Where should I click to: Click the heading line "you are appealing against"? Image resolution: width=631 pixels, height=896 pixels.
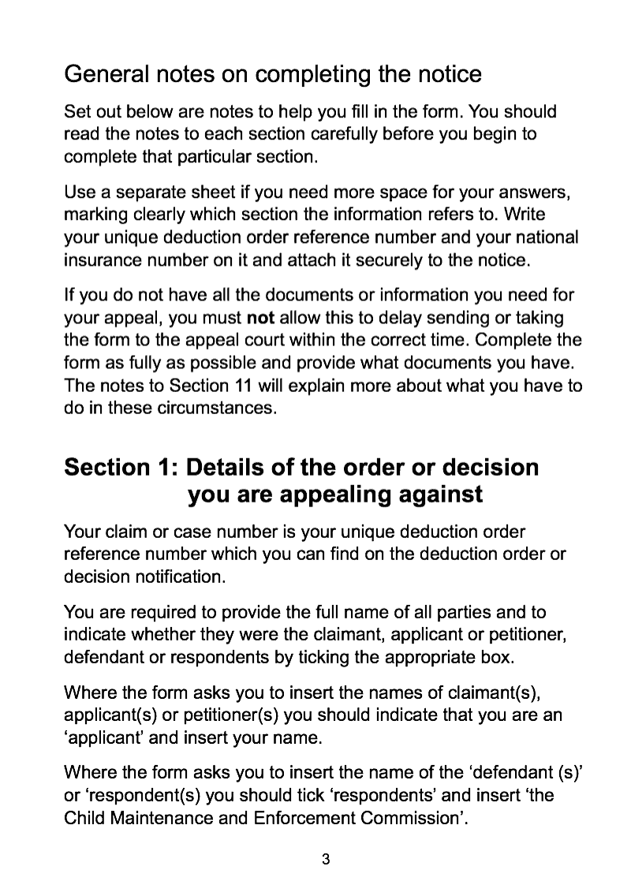334,495
